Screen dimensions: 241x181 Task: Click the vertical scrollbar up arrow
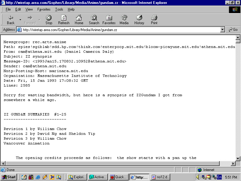(x=238, y=37)
